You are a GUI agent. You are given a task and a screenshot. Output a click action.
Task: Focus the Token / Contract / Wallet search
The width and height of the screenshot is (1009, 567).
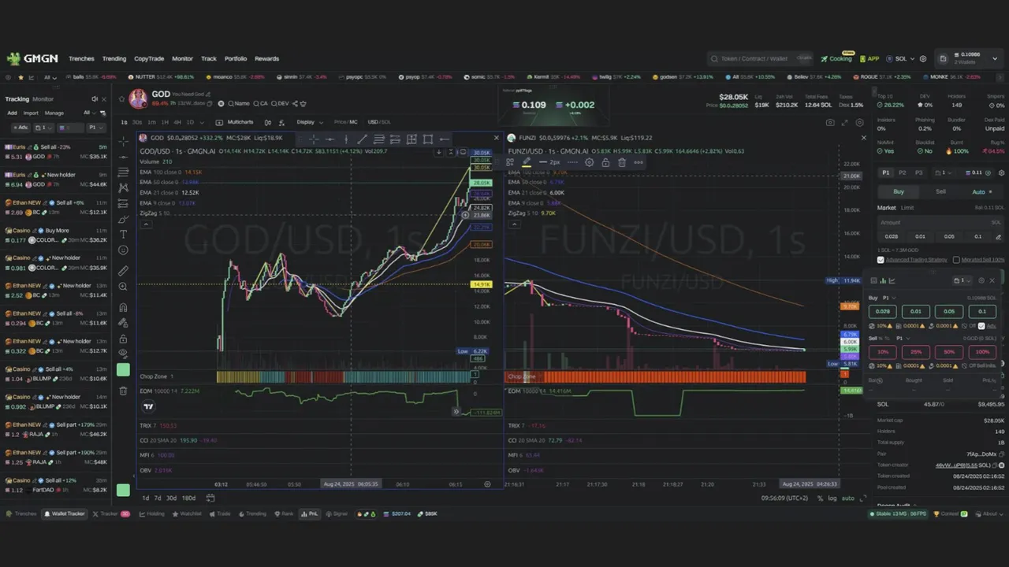[761, 58]
